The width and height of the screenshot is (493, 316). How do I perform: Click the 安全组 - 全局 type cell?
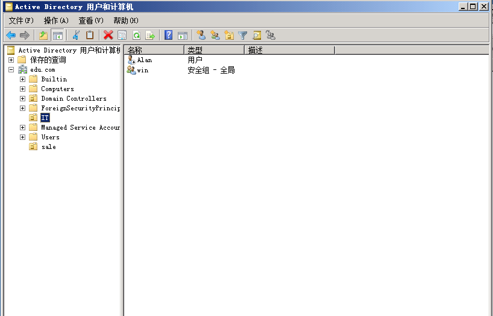[212, 70]
